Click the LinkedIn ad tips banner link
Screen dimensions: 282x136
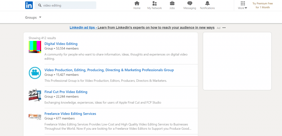click(142, 28)
